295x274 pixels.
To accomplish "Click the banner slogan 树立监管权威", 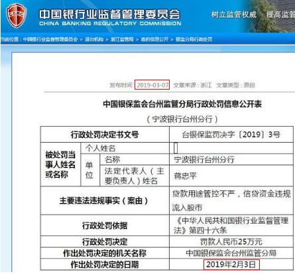I will click(x=234, y=15).
